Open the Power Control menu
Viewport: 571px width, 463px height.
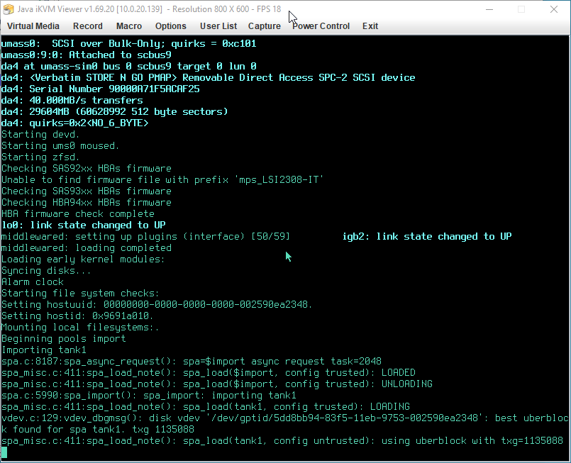(x=321, y=26)
